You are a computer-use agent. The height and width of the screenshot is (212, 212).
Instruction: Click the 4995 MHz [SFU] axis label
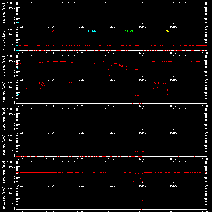3,145
